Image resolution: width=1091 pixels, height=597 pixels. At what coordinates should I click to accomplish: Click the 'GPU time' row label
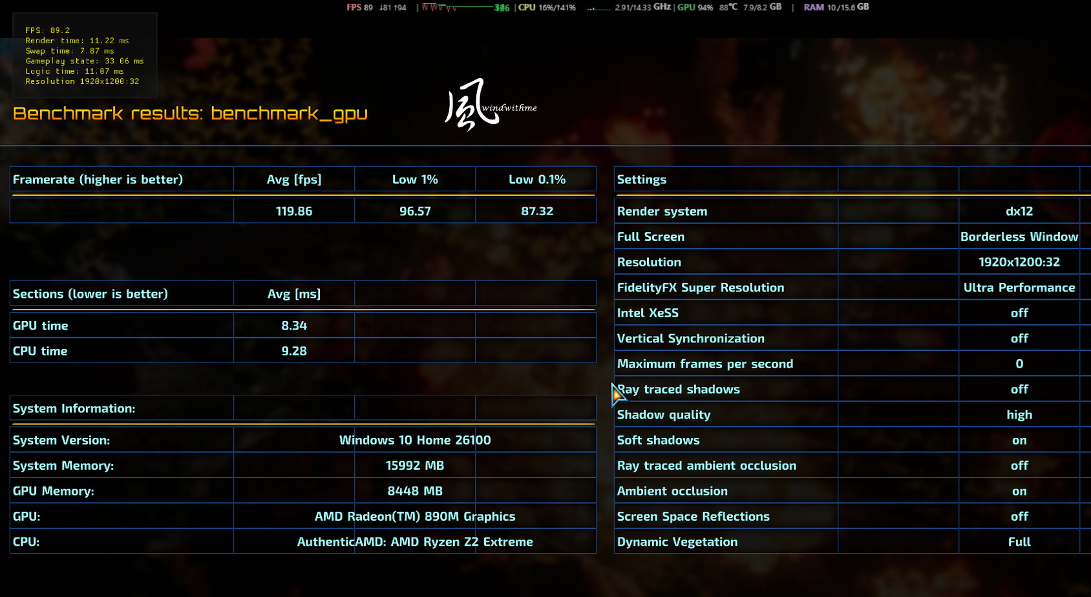(41, 326)
